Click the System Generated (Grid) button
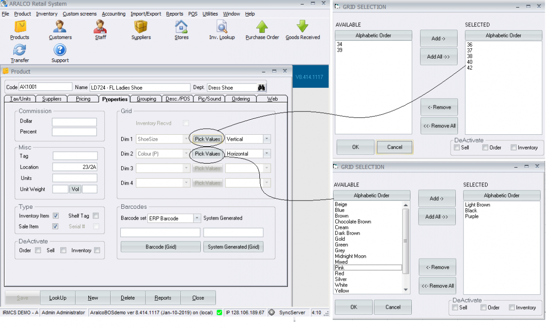 (233, 247)
